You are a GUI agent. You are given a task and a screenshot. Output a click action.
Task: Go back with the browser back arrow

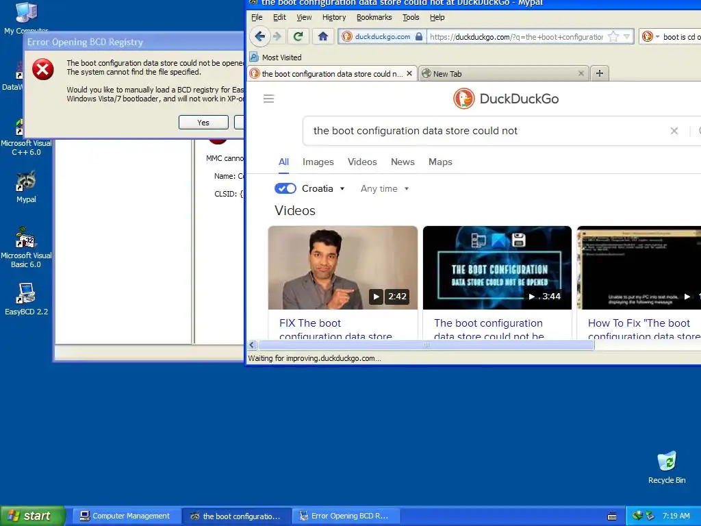tap(259, 36)
